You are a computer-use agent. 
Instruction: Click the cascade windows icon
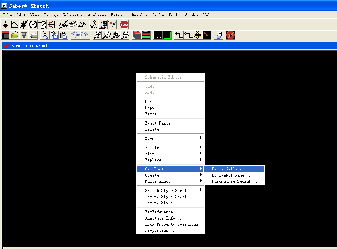[137, 35]
